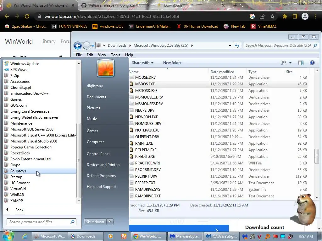
Task: Launch Internet Explorer from taskbar
Action: click(x=25, y=236)
